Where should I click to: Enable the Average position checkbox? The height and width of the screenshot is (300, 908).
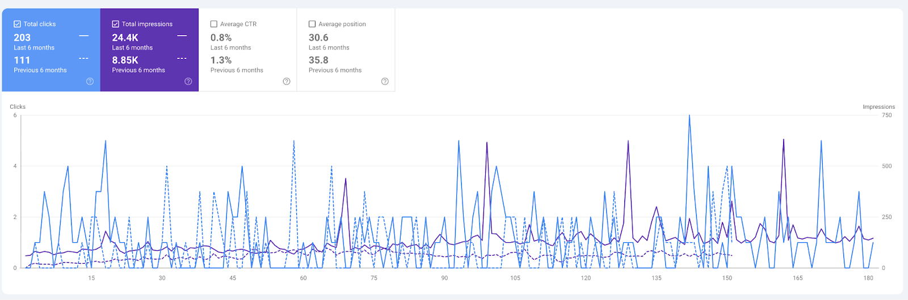pyautogui.click(x=312, y=24)
